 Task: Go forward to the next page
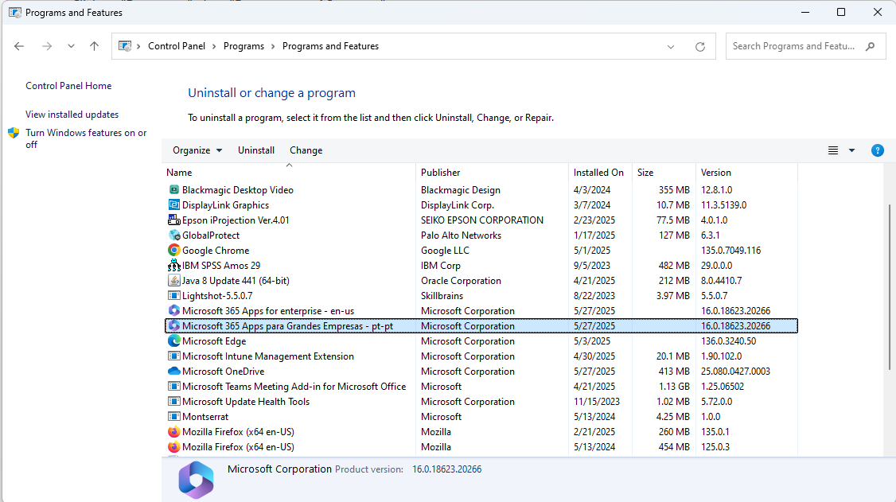(x=47, y=46)
